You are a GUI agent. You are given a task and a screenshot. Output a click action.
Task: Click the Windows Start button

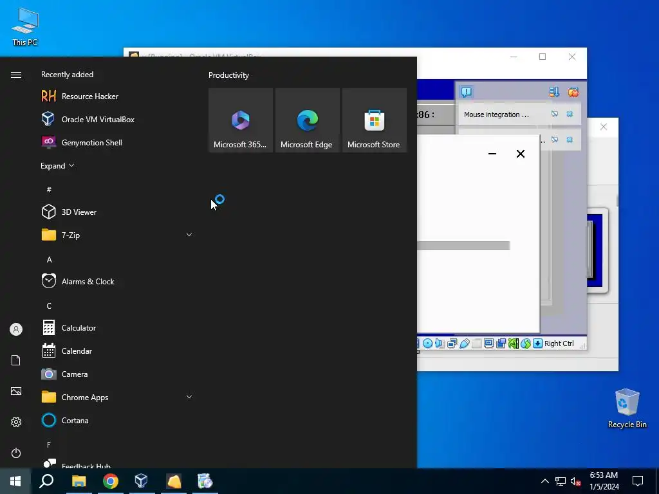pyautogui.click(x=15, y=481)
